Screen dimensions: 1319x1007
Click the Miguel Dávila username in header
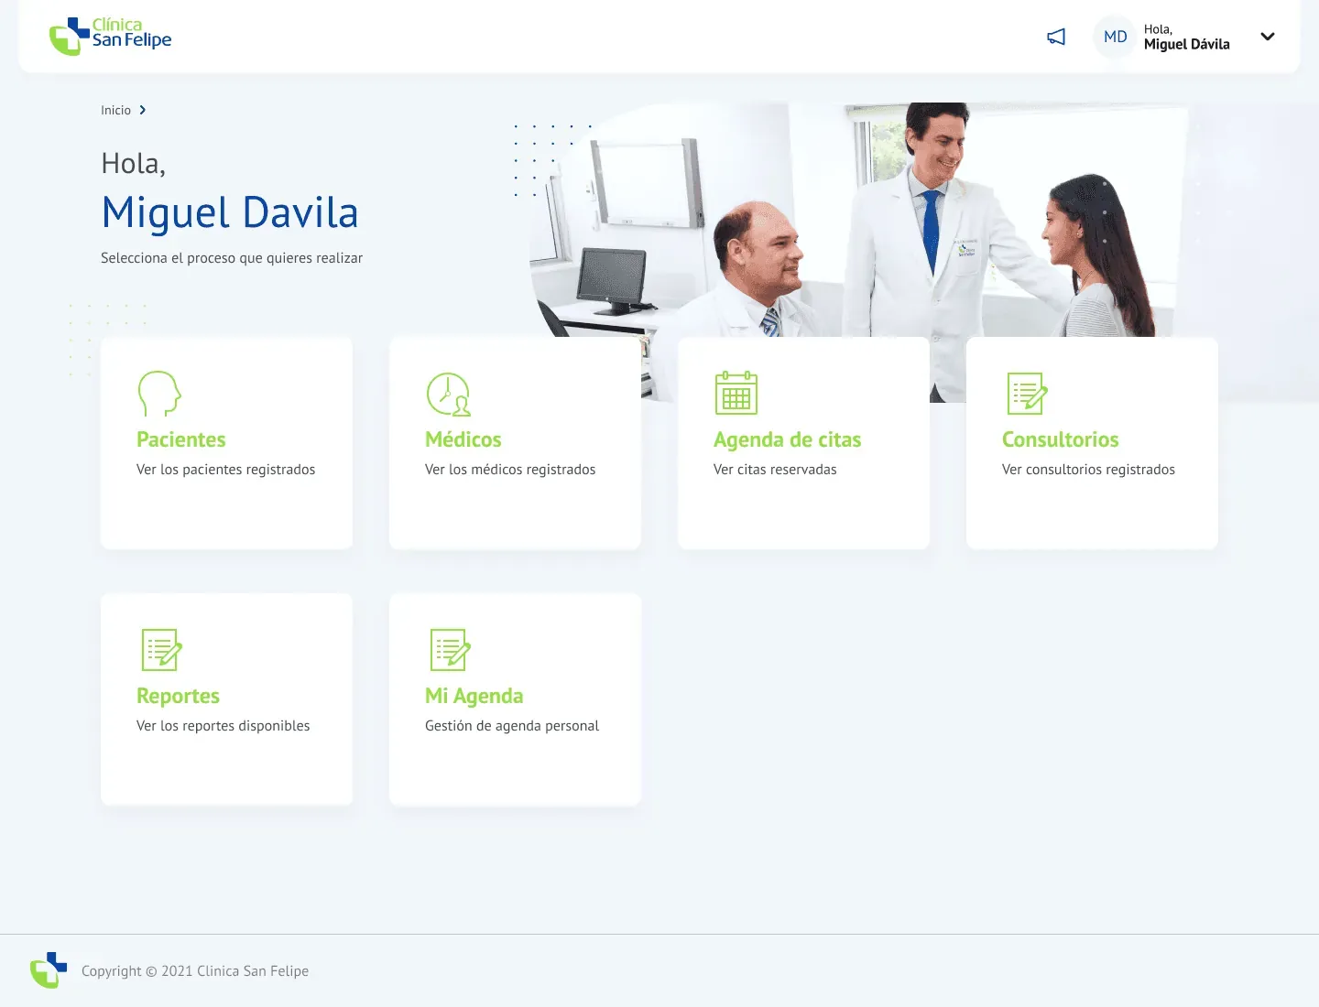(1186, 44)
